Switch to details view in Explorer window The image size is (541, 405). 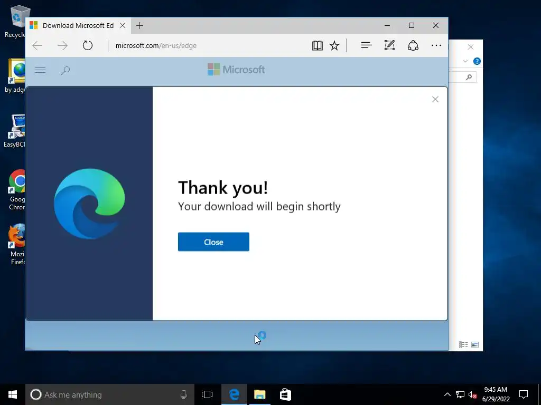[463, 344]
